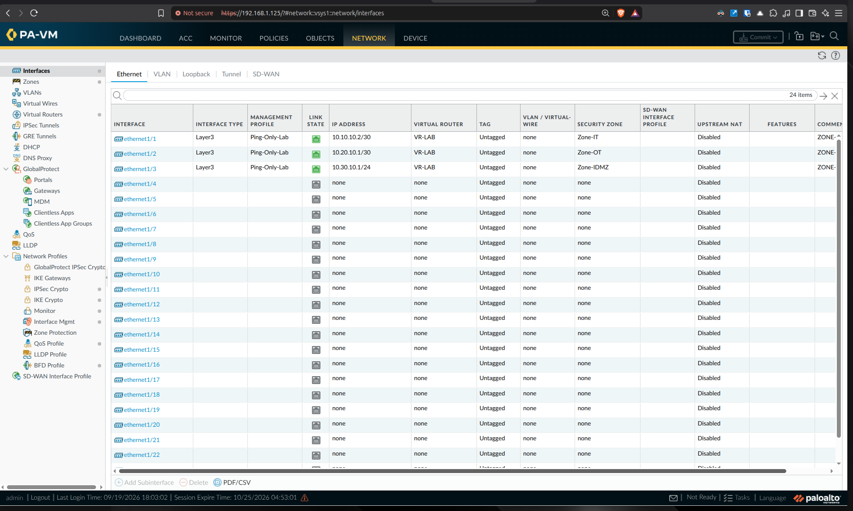Click the mail envelope icon in footer

tap(673, 498)
